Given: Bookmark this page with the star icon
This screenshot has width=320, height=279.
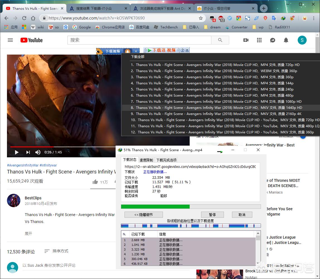Looking at the screenshot, I should click(x=201, y=18).
